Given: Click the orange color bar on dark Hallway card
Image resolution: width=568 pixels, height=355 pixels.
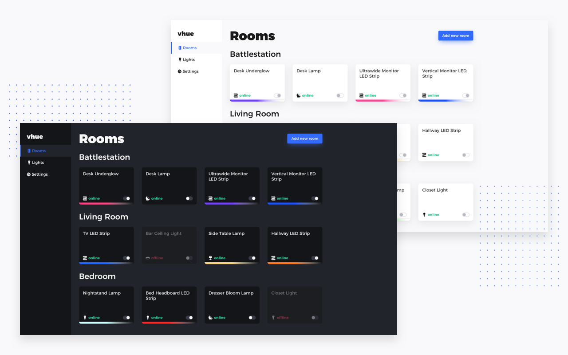Looking at the screenshot, I should coord(295,263).
